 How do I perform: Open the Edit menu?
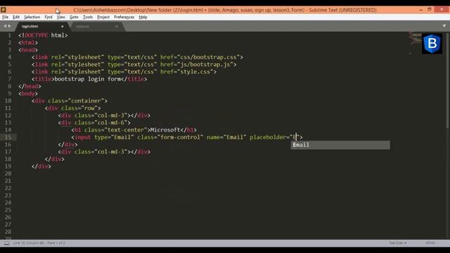click(x=16, y=17)
